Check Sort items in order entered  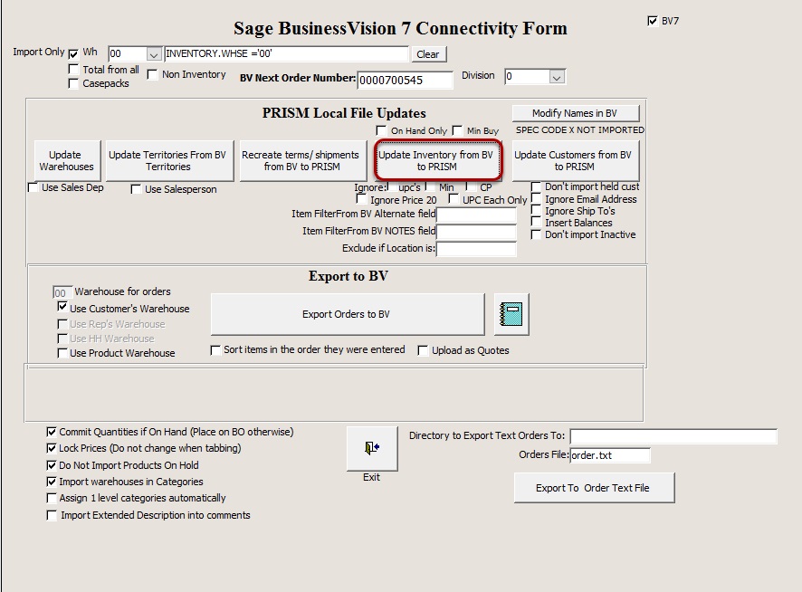pos(215,350)
